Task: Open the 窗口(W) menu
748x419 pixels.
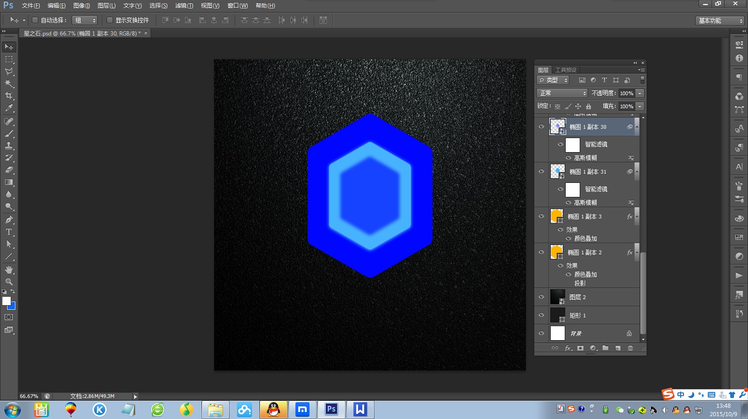Action: point(237,6)
